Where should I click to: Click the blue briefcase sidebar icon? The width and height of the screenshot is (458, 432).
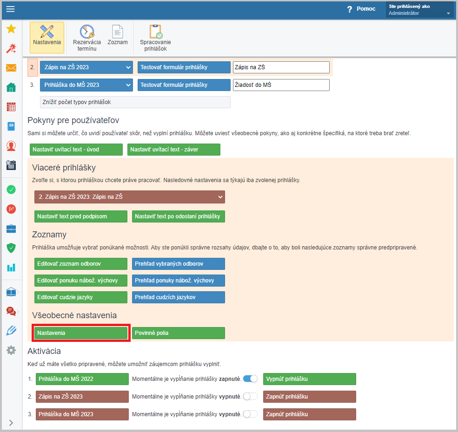(11, 229)
